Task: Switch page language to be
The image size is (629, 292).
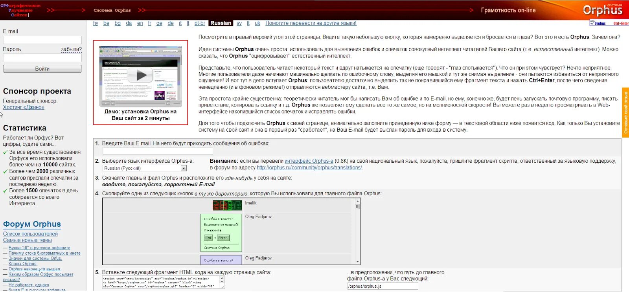Action: 106,23
